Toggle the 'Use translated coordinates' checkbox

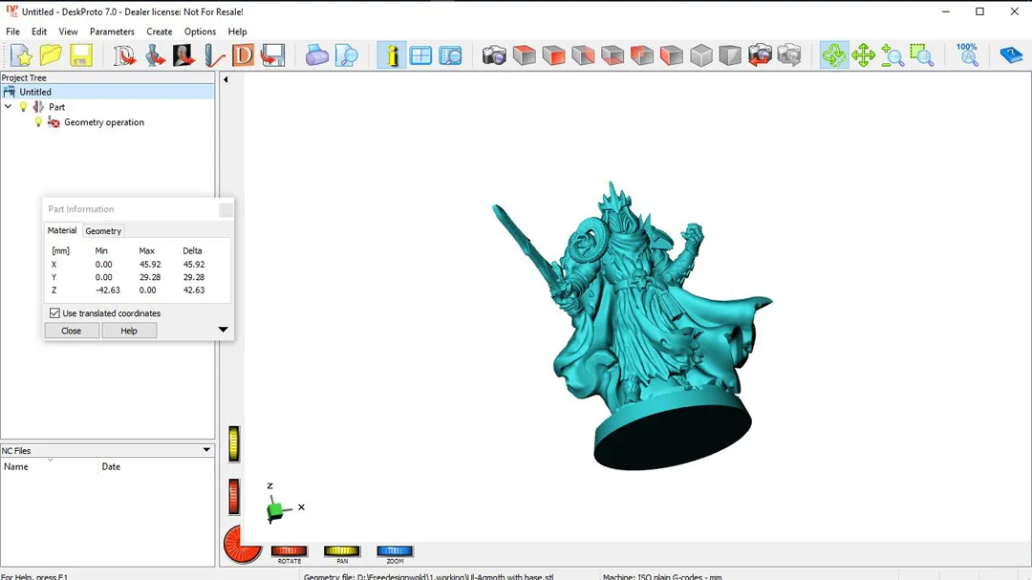click(54, 313)
